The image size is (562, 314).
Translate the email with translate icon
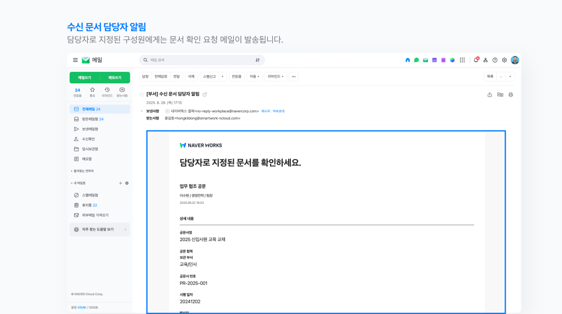coord(500,95)
